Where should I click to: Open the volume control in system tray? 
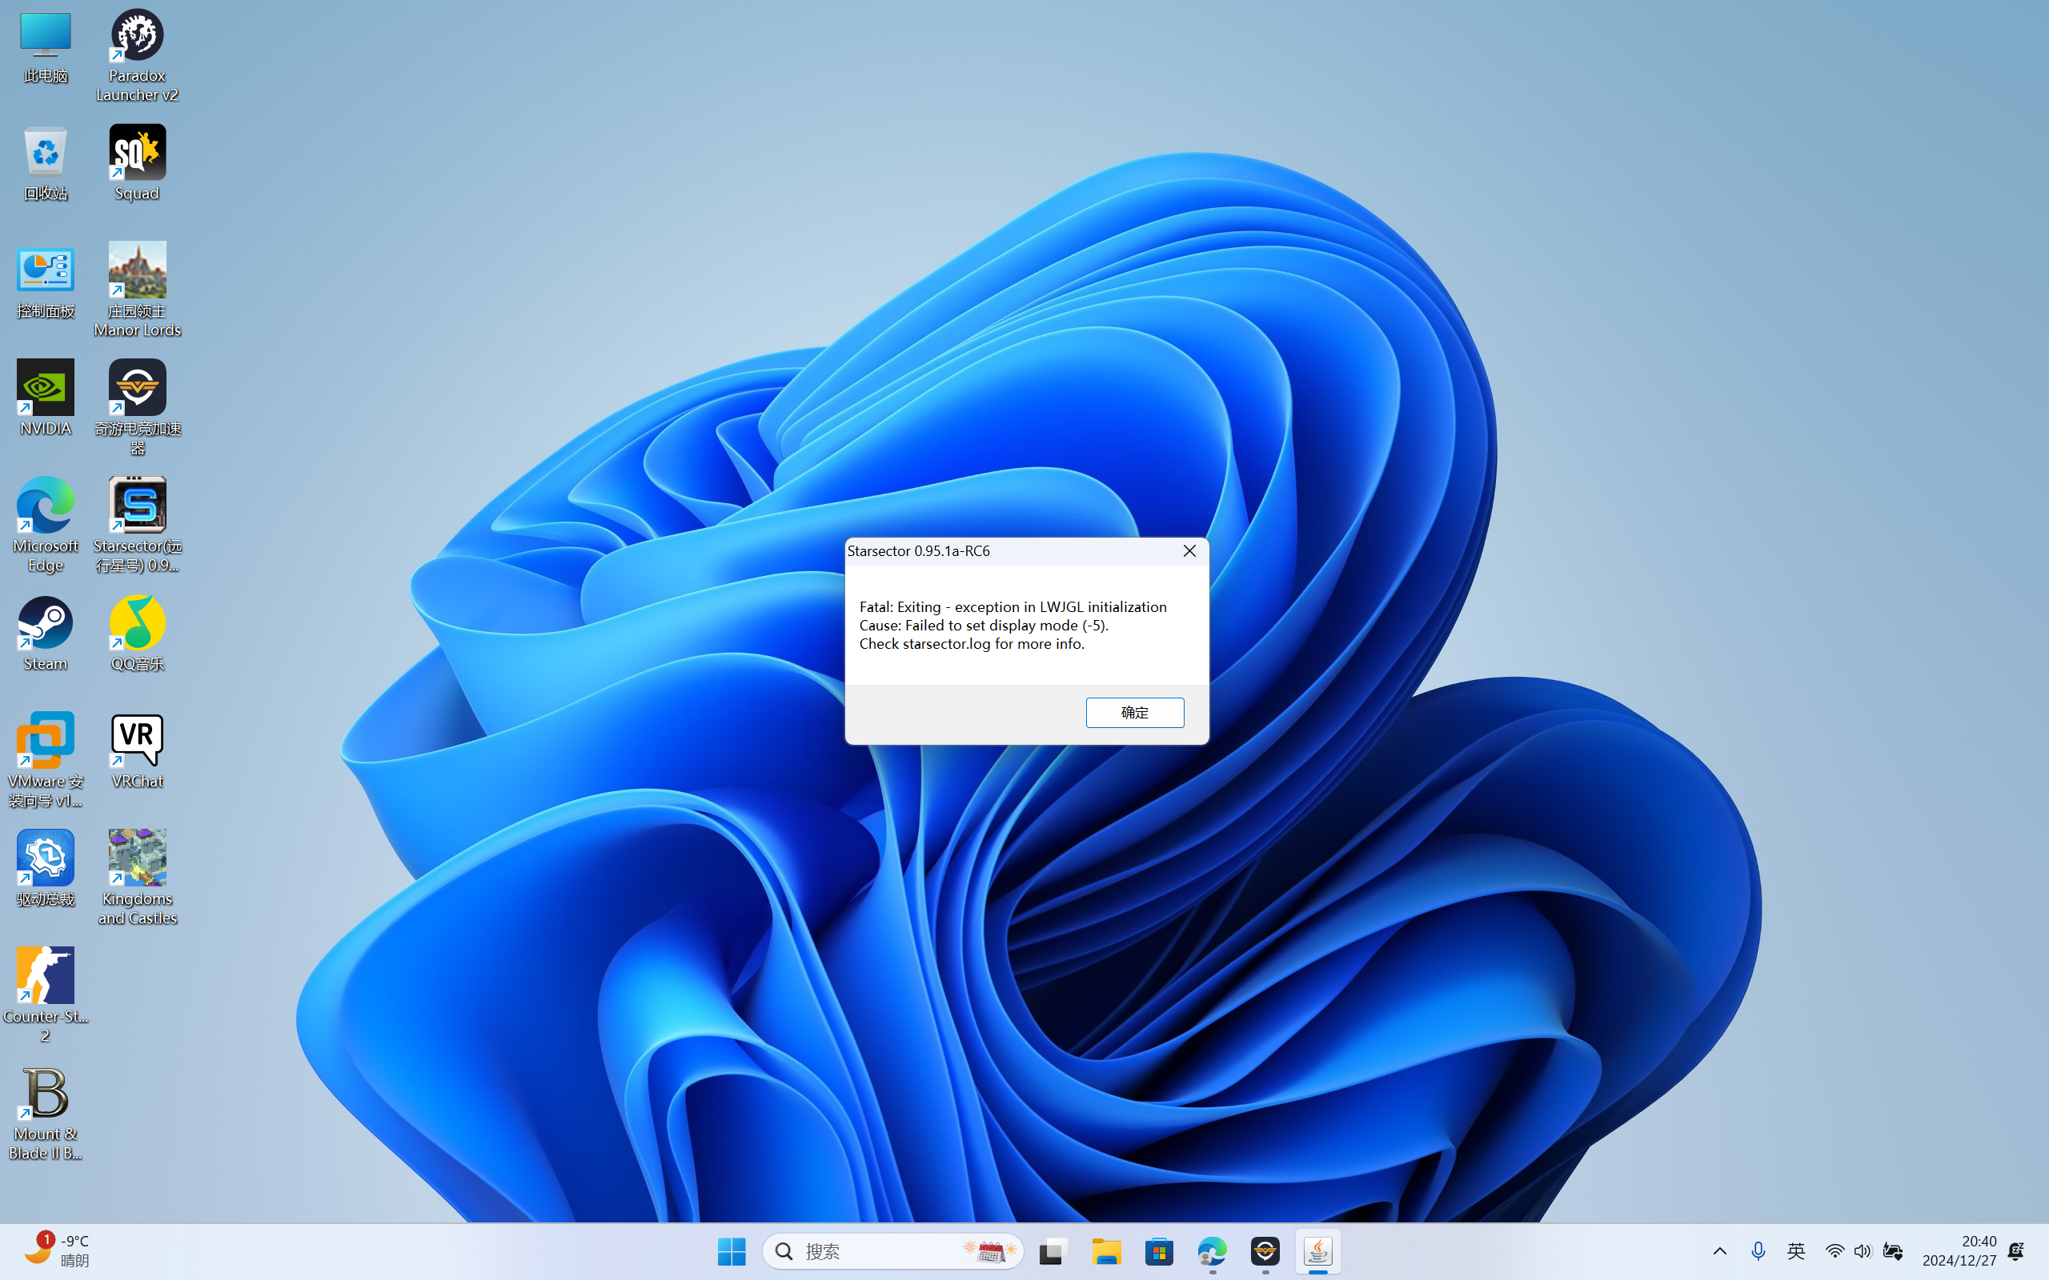point(1862,1251)
